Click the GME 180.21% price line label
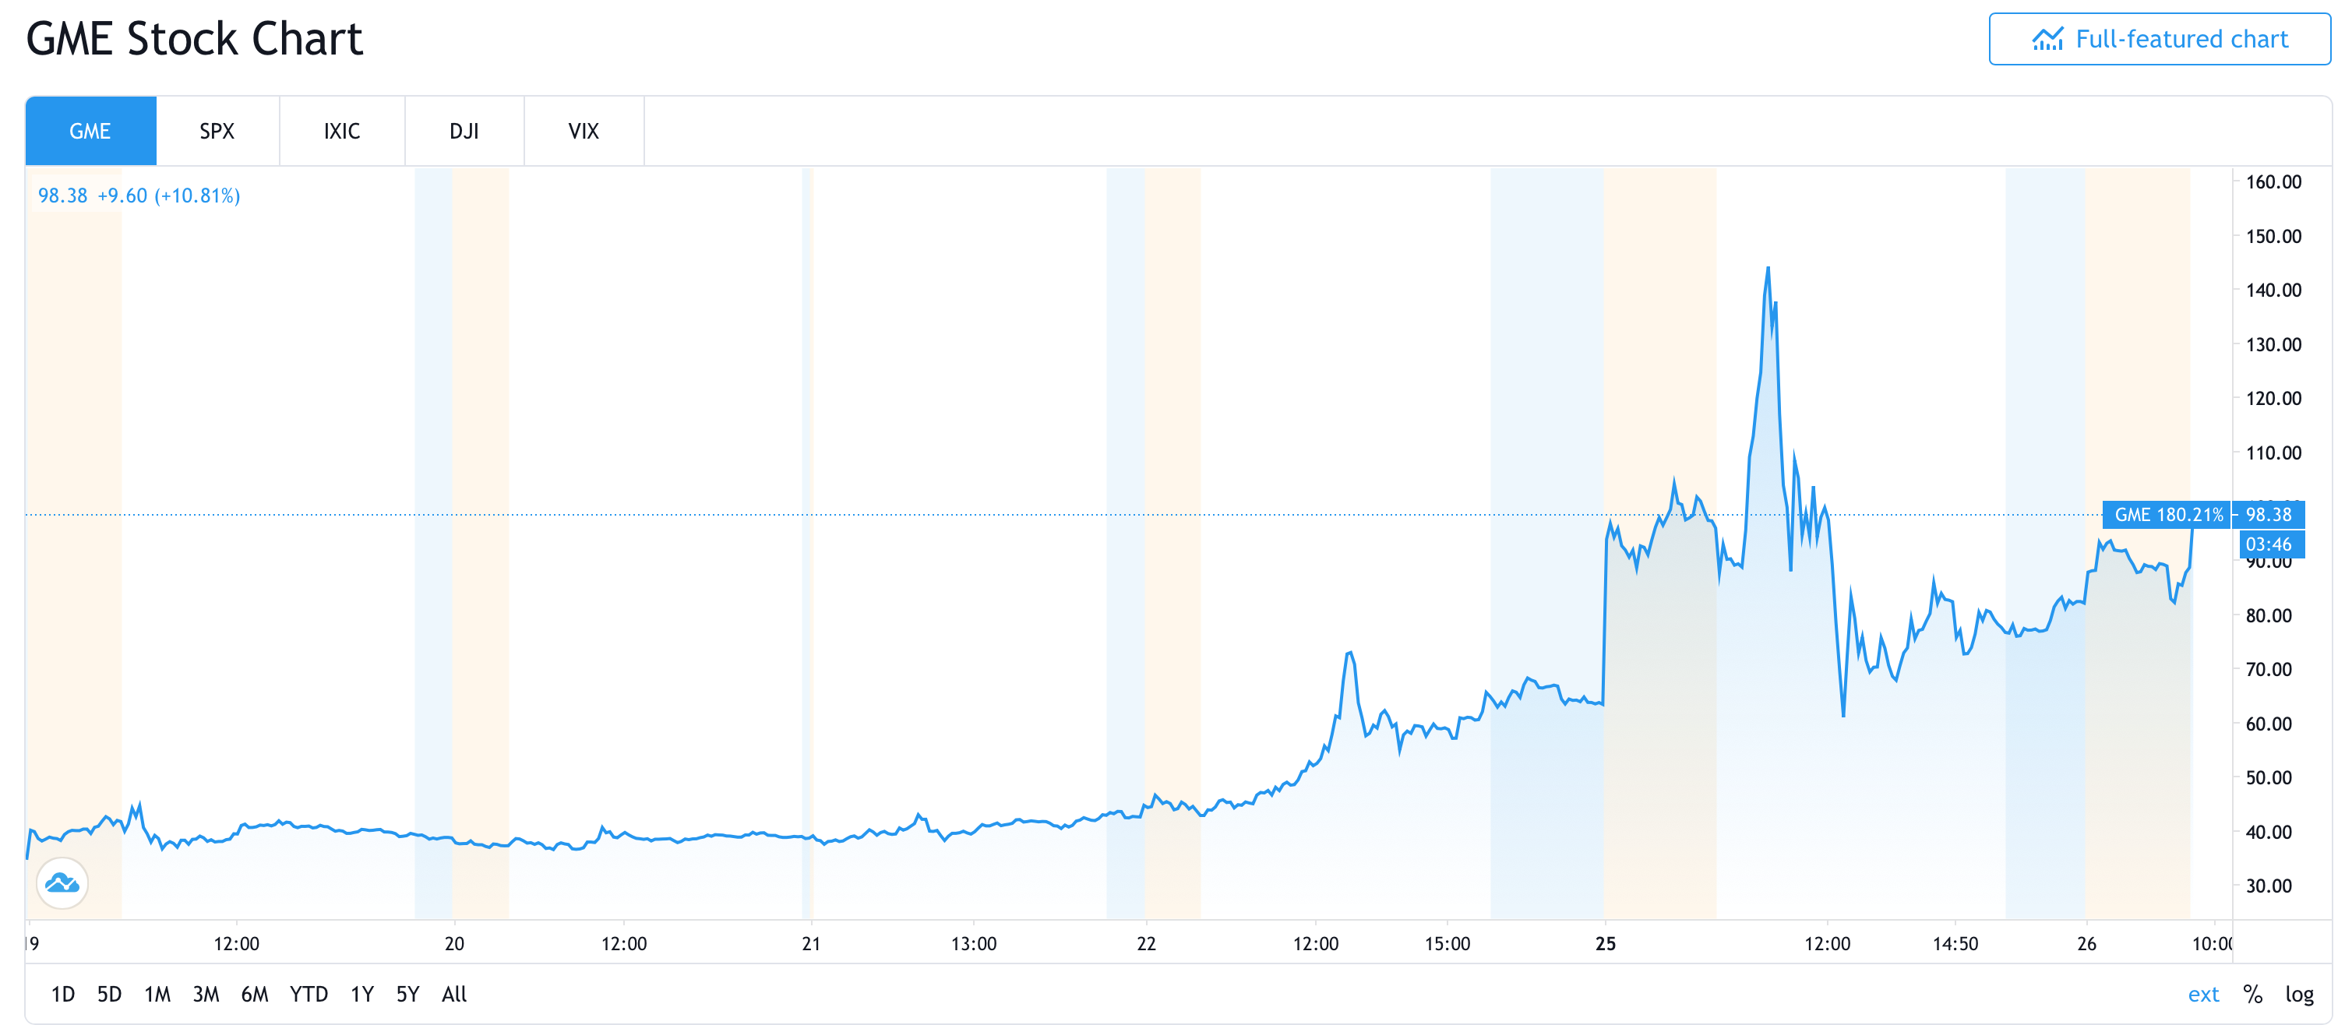The width and height of the screenshot is (2345, 1025). [2167, 514]
